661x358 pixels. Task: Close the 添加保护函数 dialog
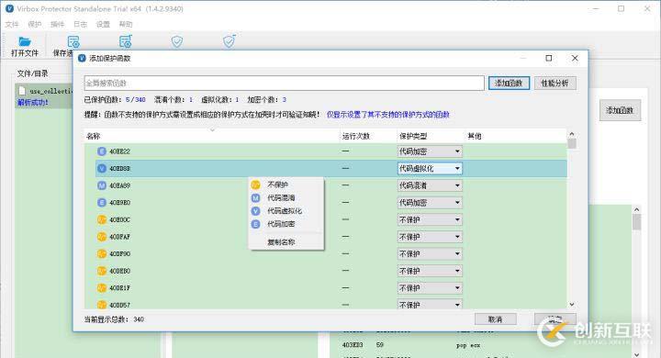[575, 58]
